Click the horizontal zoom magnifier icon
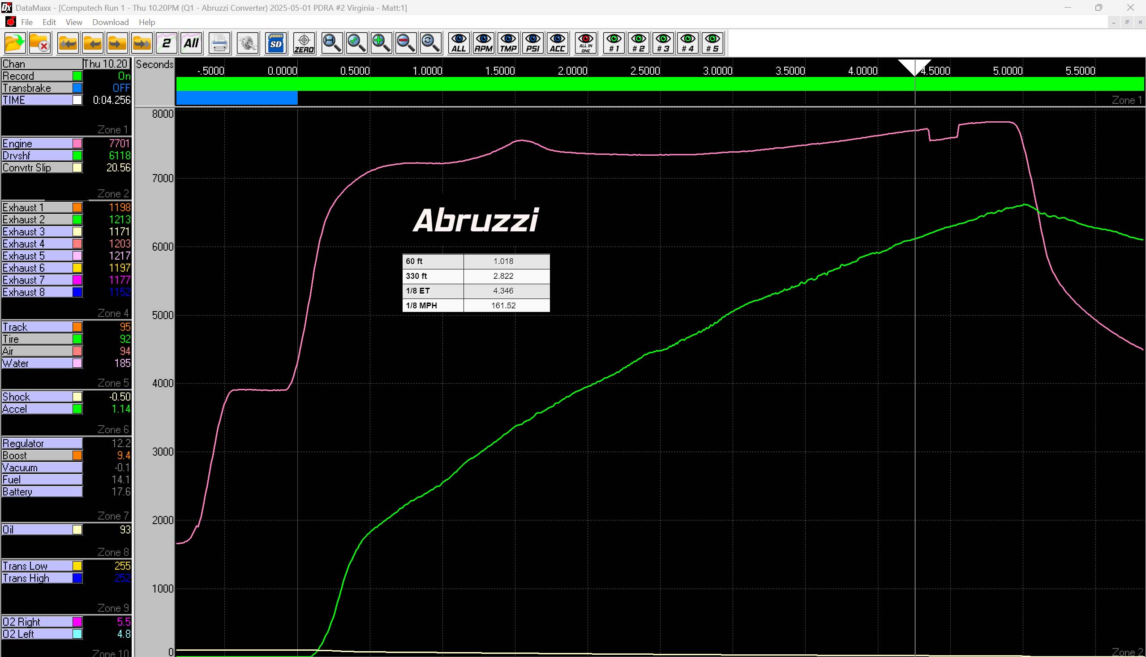 [332, 43]
